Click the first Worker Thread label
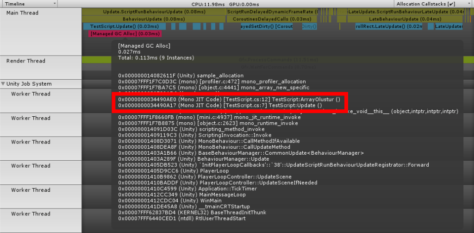474x233 pixels. tap(31, 94)
